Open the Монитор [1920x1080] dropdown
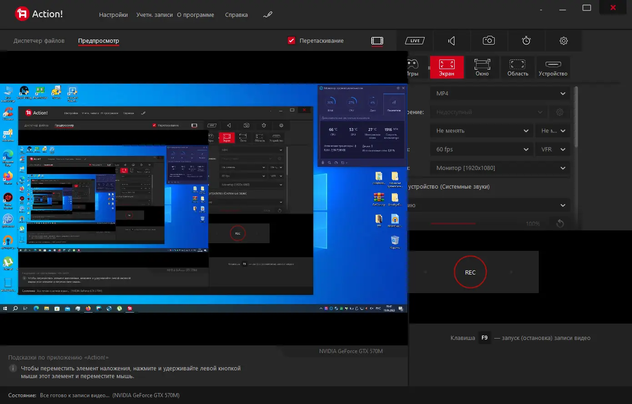632x404 pixels. click(500, 168)
